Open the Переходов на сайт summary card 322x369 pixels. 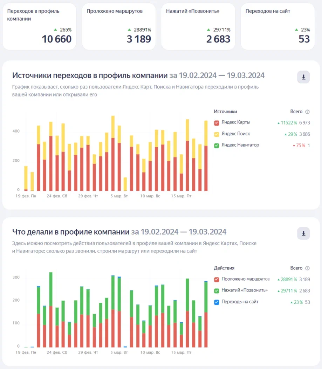point(278,26)
